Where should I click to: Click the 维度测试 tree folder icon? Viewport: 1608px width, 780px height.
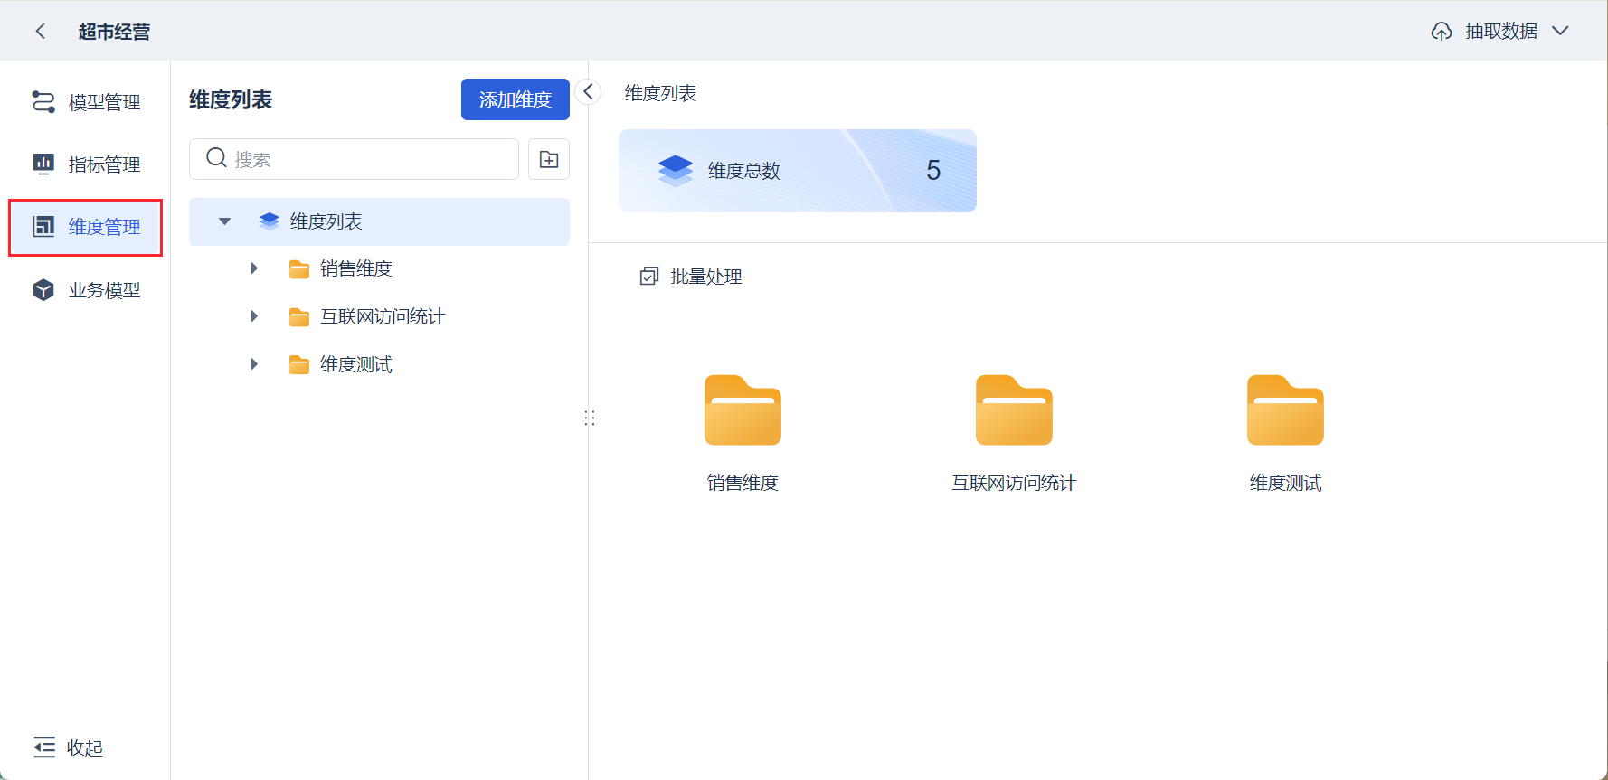[299, 365]
